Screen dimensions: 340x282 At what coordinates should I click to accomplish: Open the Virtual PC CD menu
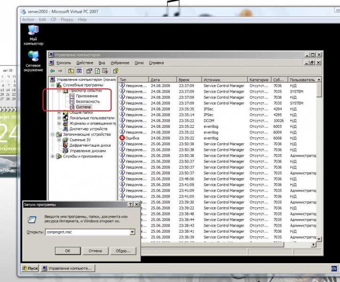53,20
